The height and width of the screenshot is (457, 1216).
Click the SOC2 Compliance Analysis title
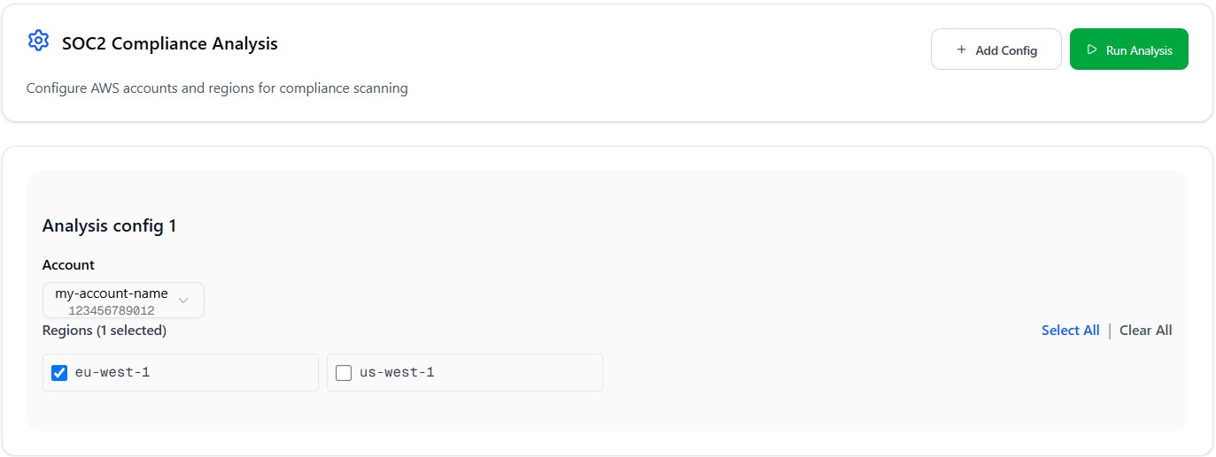tap(170, 43)
